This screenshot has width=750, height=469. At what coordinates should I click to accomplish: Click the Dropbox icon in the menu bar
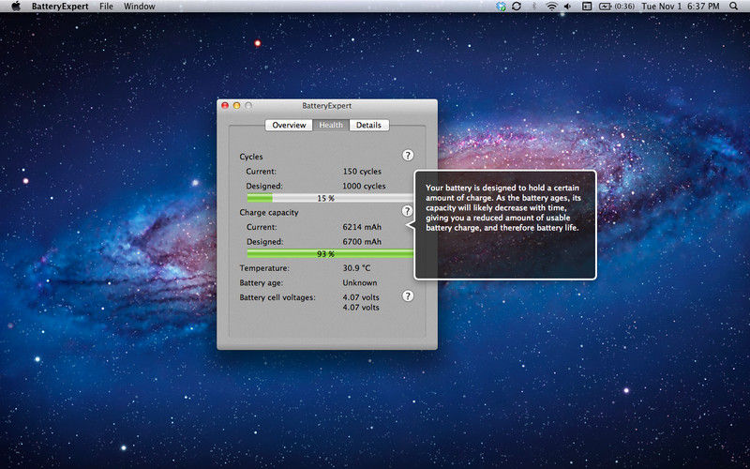[x=501, y=7]
